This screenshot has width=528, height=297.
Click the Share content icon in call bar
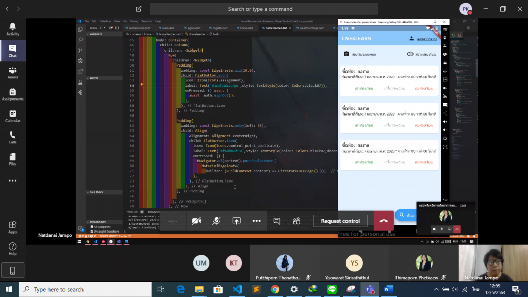236,221
